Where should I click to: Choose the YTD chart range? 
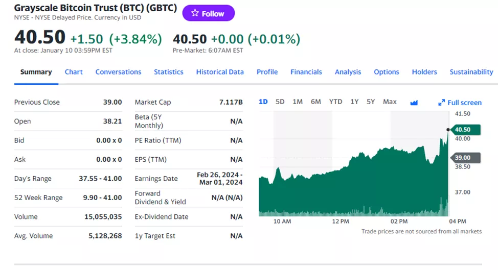click(x=335, y=102)
